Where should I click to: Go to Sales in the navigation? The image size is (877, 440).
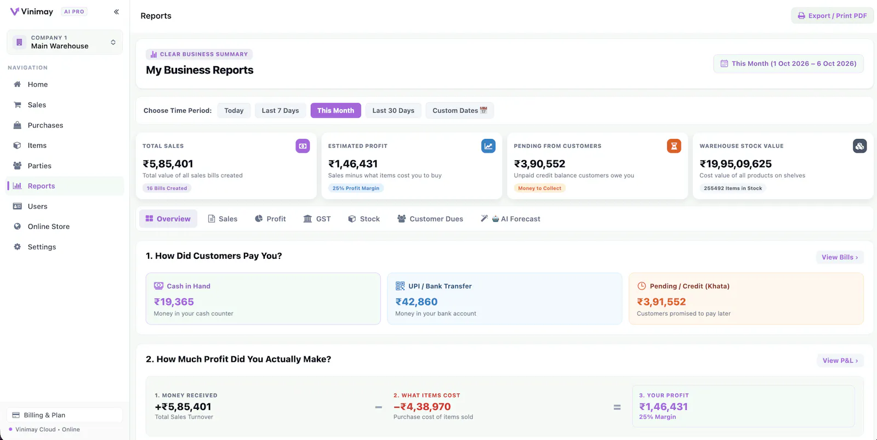tap(65, 105)
